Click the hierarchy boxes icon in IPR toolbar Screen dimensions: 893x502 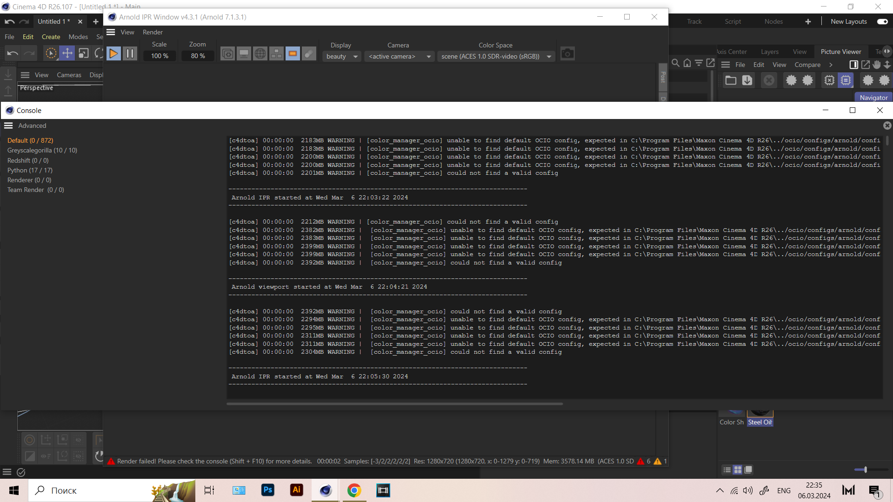(x=276, y=54)
